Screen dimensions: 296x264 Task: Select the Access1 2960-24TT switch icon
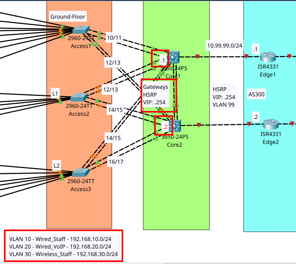point(81,30)
